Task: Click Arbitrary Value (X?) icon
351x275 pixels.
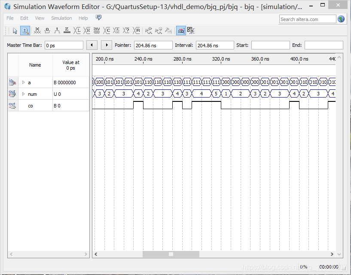Action: tap(126, 31)
